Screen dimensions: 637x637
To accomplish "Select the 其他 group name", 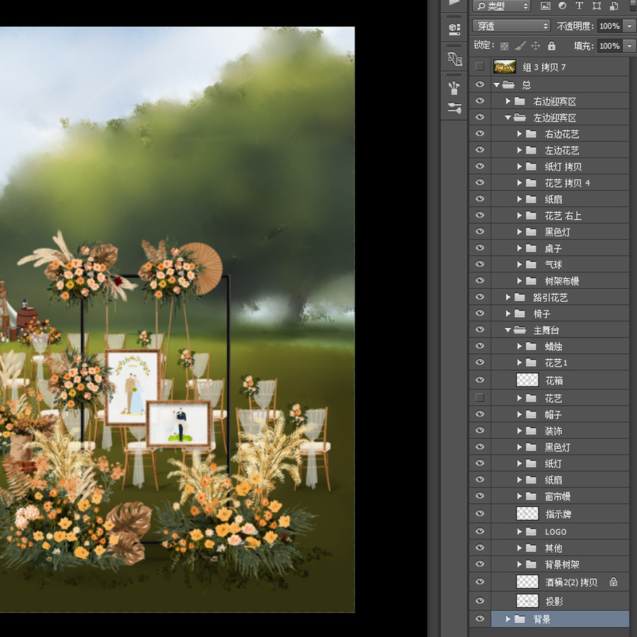I will 553,548.
